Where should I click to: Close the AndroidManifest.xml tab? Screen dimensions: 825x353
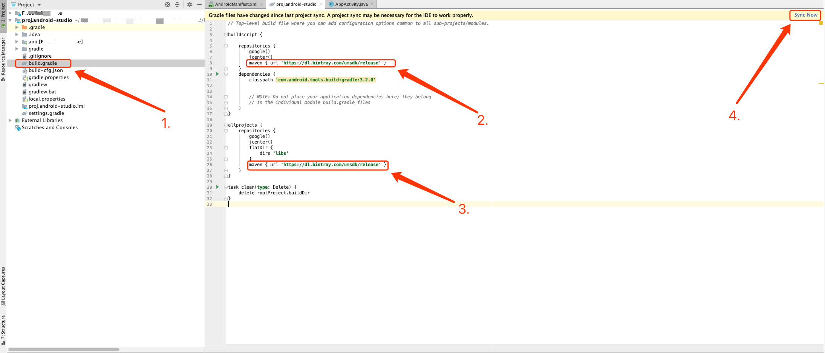pos(262,4)
